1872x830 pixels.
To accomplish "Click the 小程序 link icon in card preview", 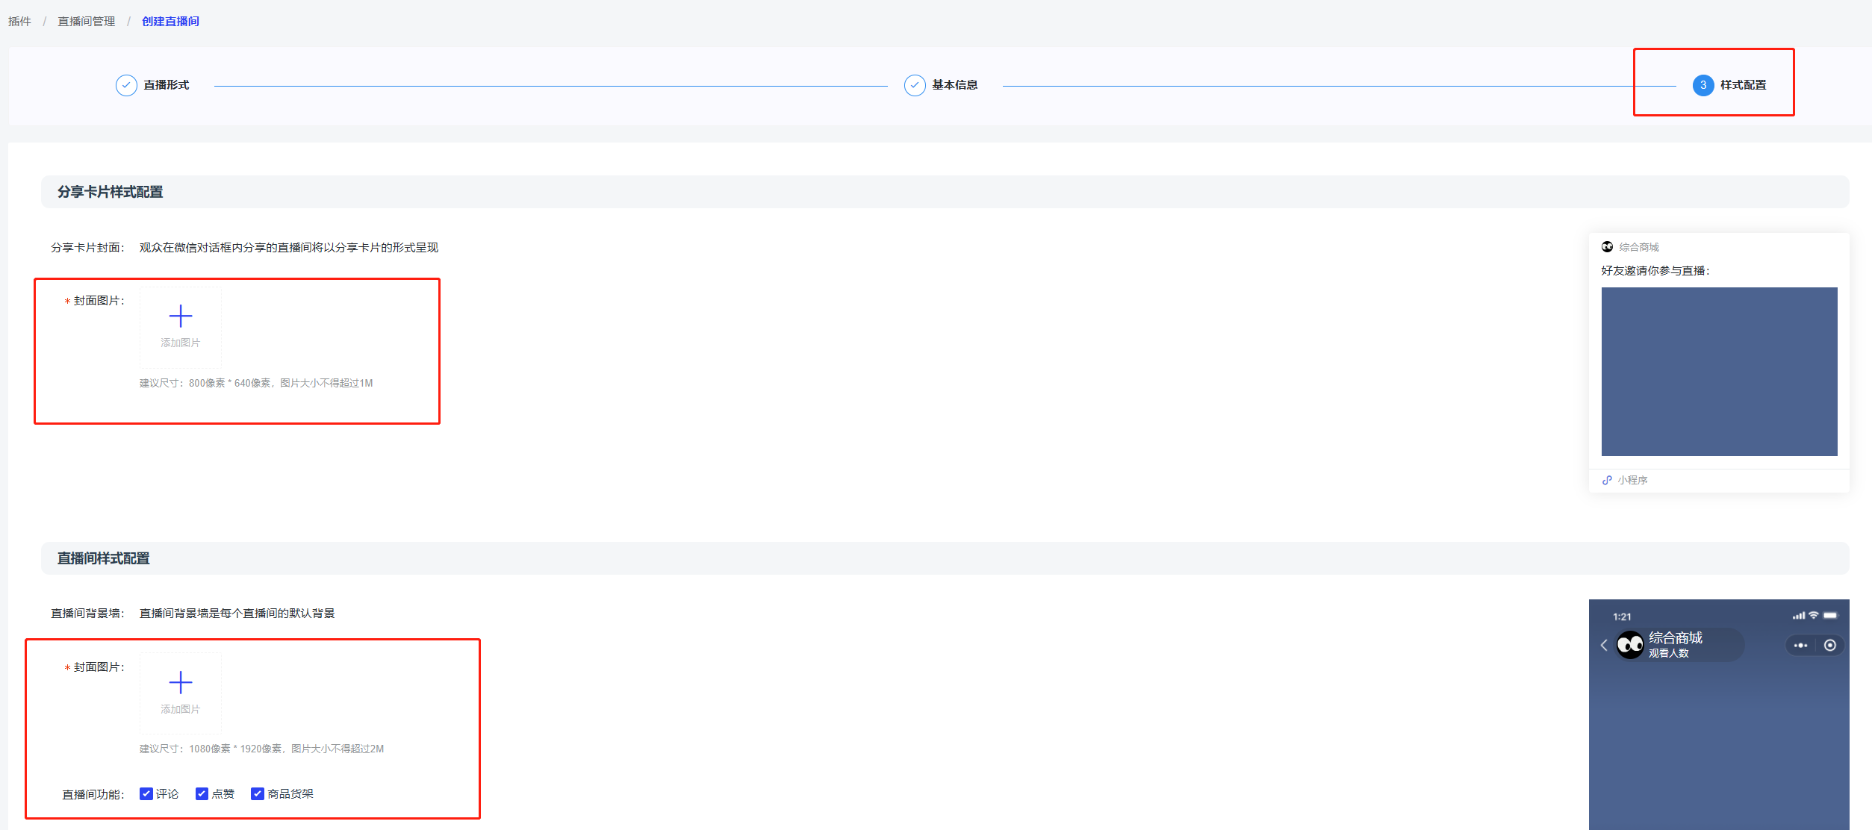I will click(x=1607, y=480).
